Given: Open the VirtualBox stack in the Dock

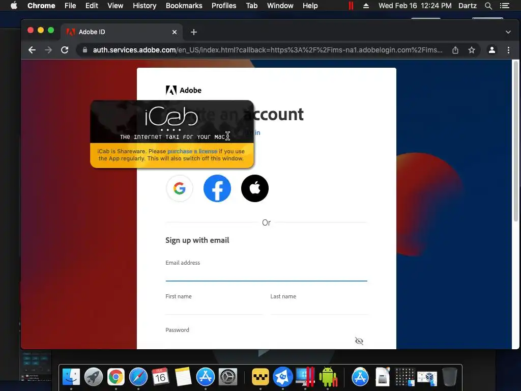Looking at the screenshot, I should click(x=427, y=378).
